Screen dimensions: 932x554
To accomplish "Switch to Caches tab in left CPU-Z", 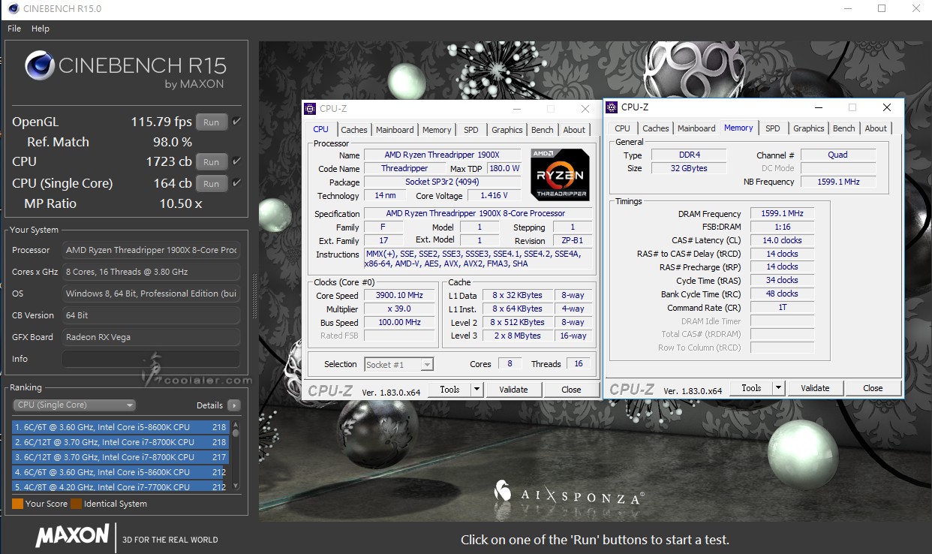I will point(354,130).
